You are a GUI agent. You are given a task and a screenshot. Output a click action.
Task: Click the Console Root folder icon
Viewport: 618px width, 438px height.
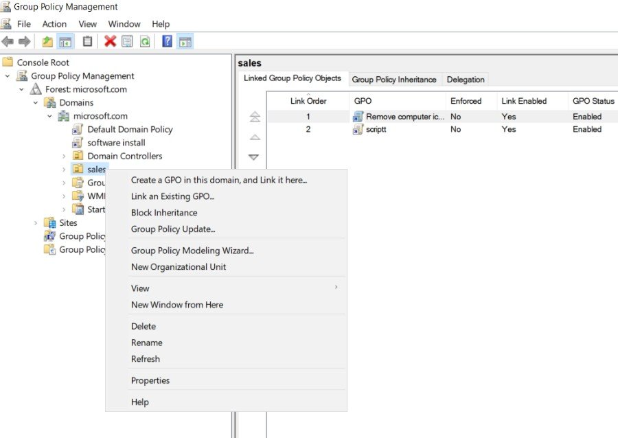coord(8,62)
